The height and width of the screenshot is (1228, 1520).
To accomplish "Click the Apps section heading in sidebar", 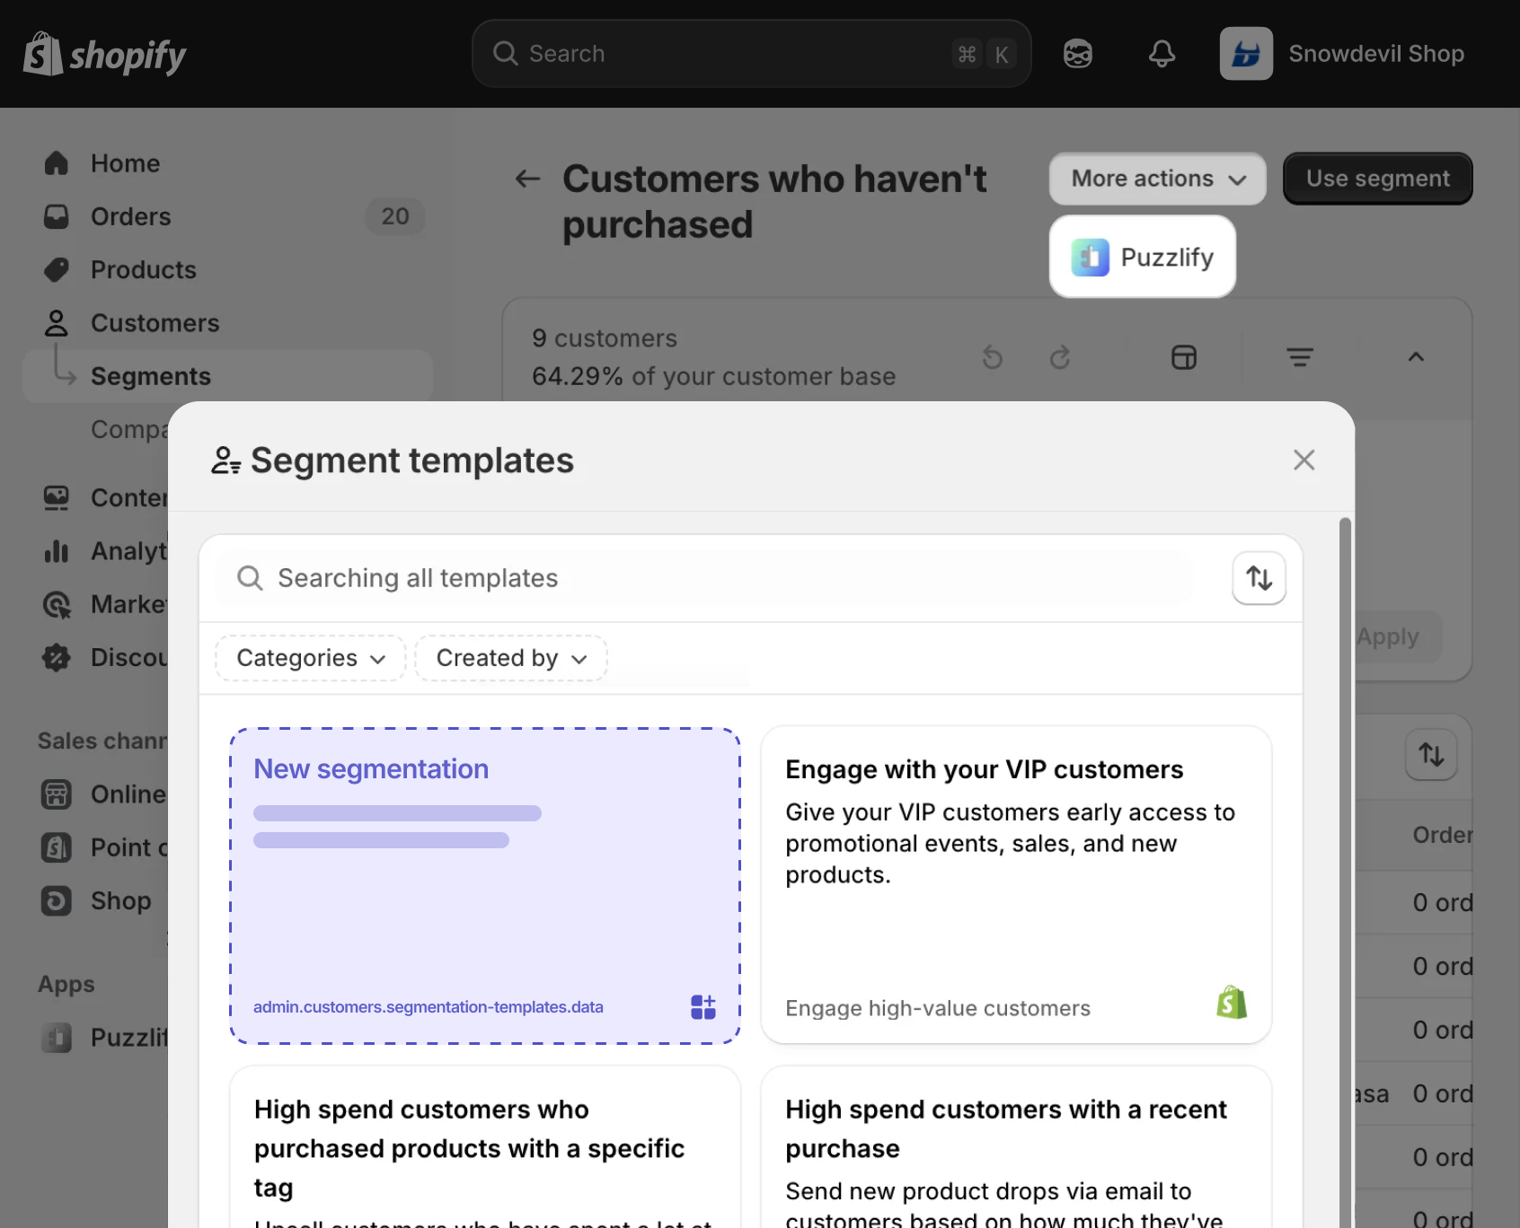I will click(66, 985).
